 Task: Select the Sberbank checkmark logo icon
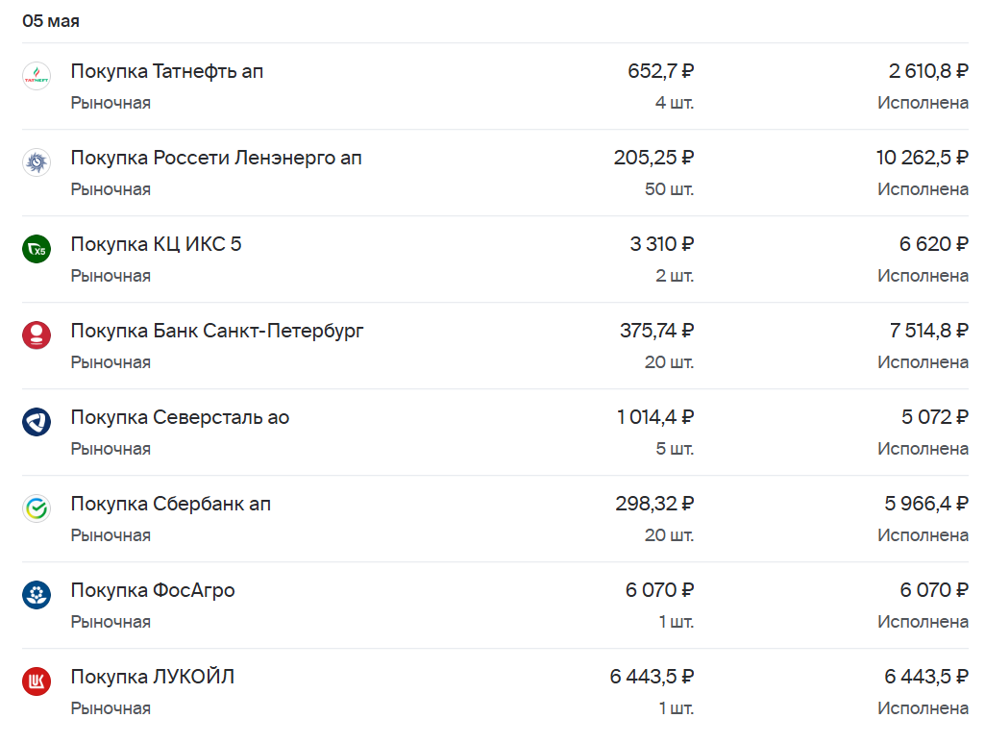37,508
